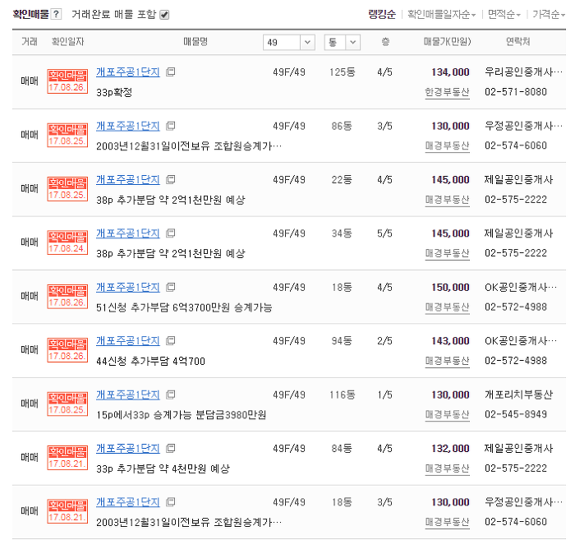Click 매경부동산 link under price 143,000
The image size is (575, 540).
coord(447,361)
